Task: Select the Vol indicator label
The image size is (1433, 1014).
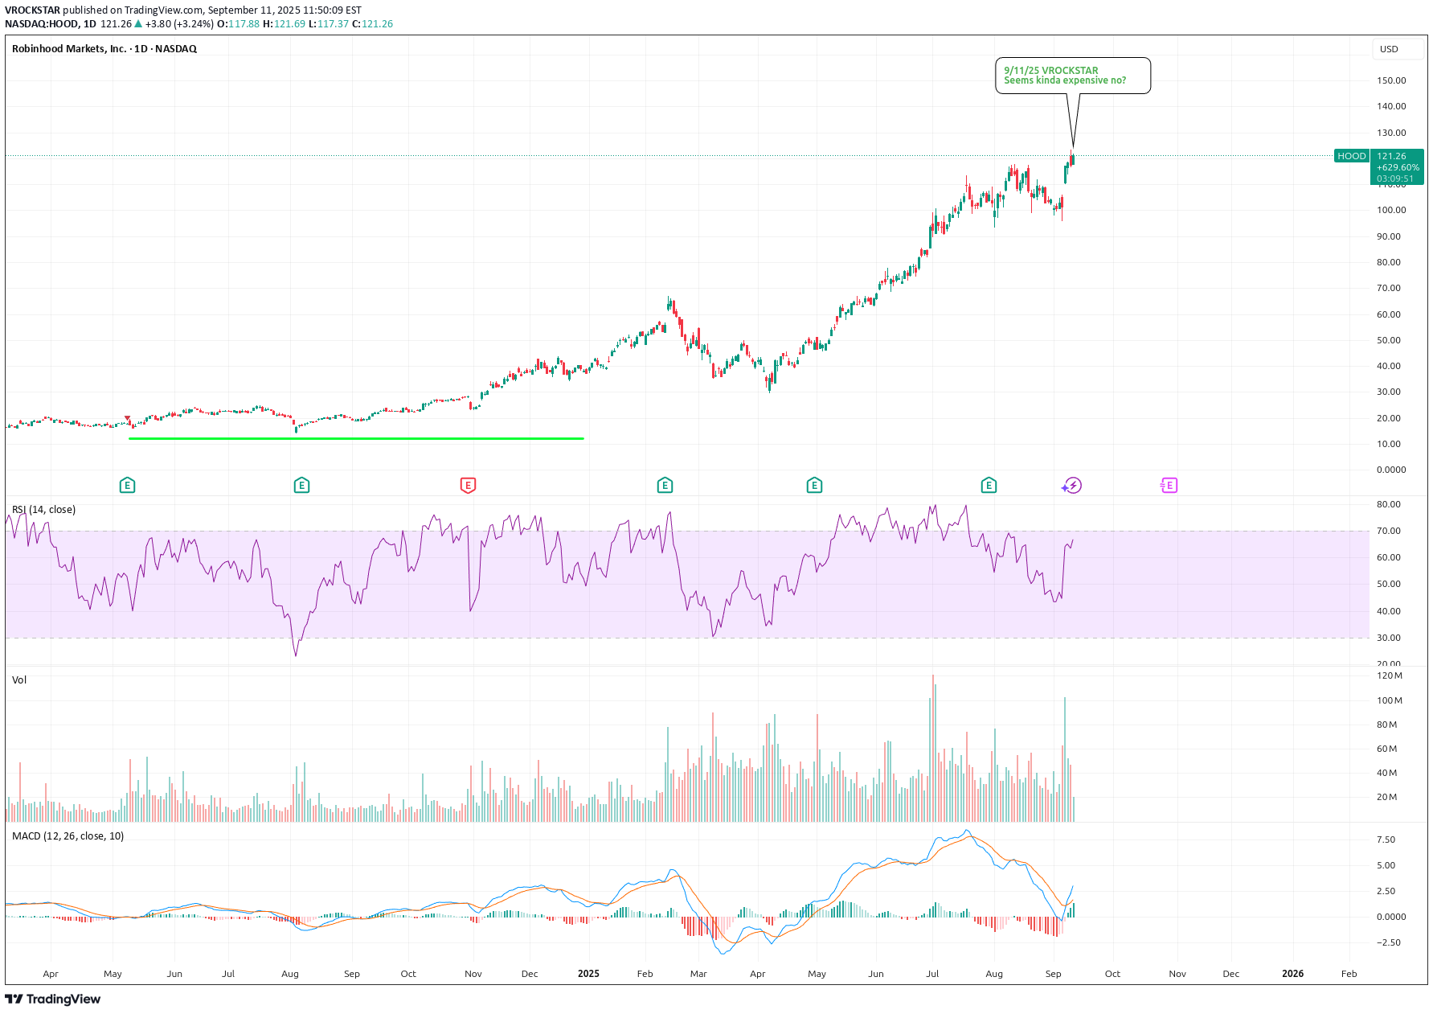Action: [x=19, y=679]
